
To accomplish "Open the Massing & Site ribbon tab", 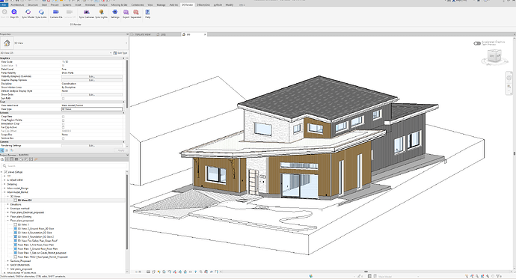I will coord(119,5).
